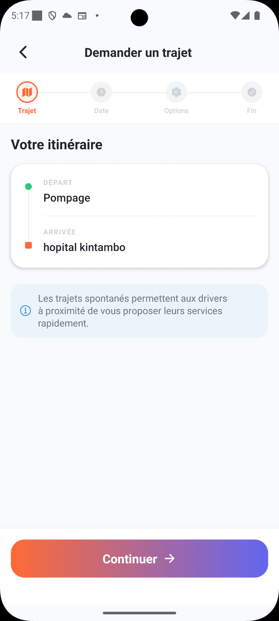The width and height of the screenshot is (279, 621).
Task: Select the Trajet step label
Action: point(27,110)
